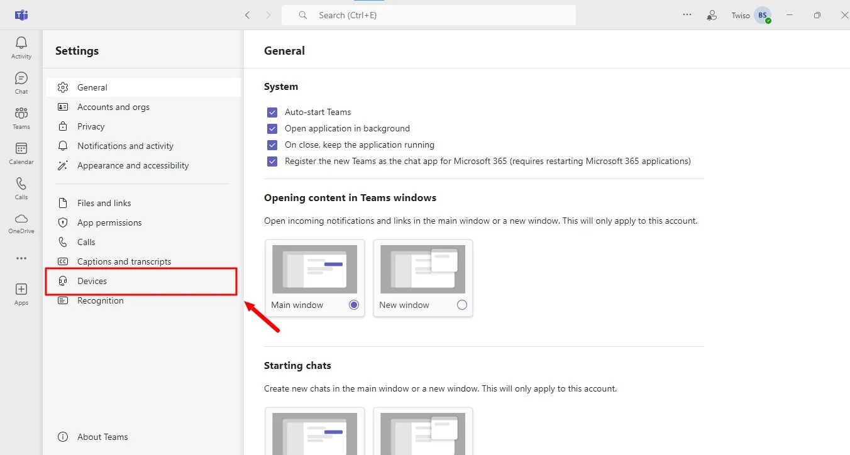This screenshot has height=455, width=850.
Task: Click the Captions and transcripts CC icon
Action: (x=63, y=261)
